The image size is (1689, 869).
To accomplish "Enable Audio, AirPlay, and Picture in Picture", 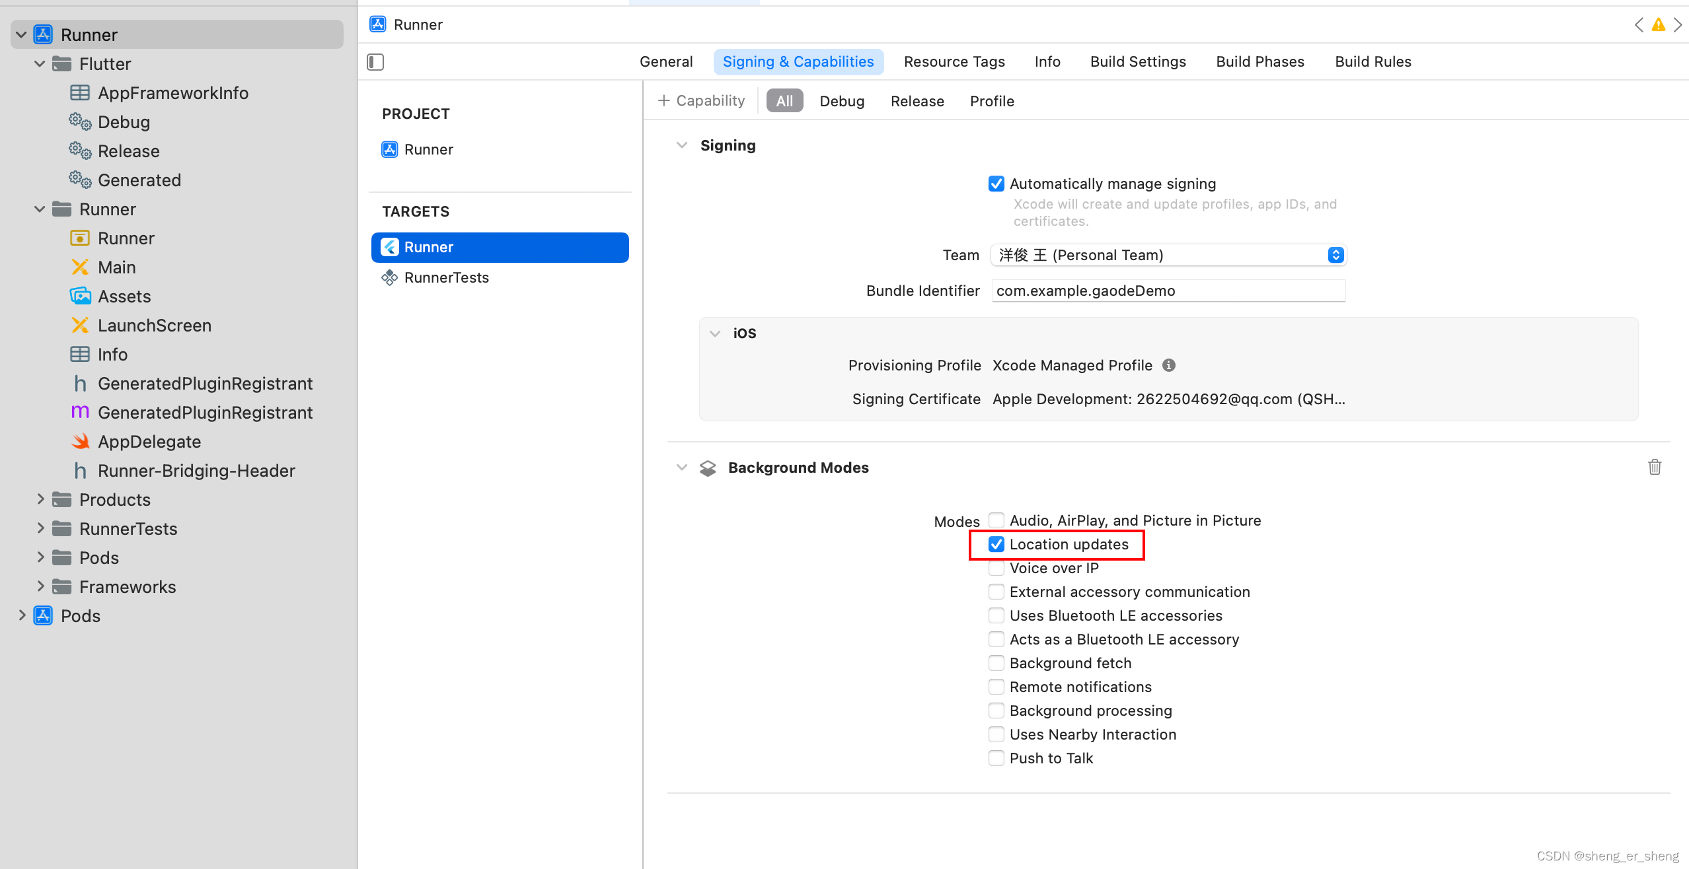I will click(996, 520).
